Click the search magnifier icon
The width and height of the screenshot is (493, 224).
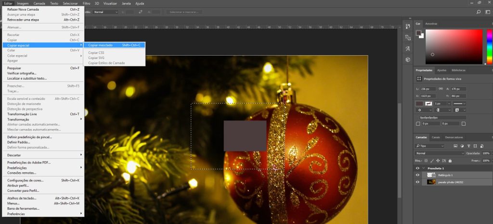[478, 12]
